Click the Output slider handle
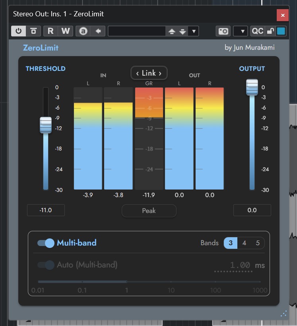Viewport: 297px width, 326px height. 252,87
